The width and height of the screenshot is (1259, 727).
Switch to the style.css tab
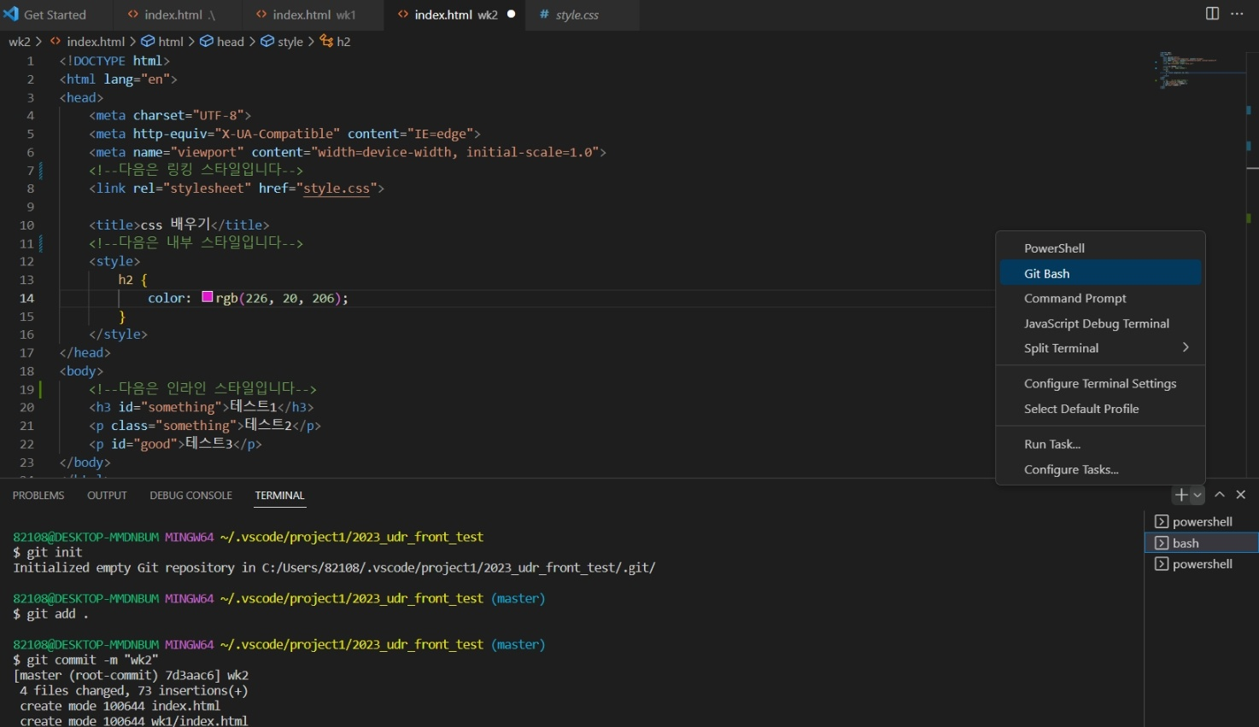click(x=577, y=15)
